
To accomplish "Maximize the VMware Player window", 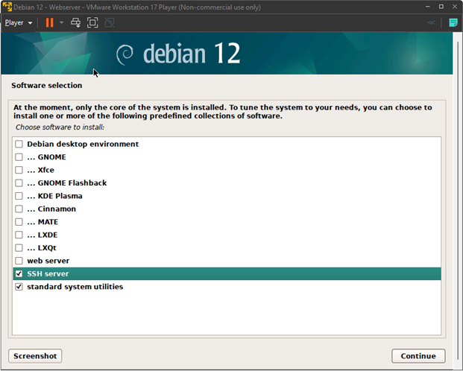I will 441,7.
